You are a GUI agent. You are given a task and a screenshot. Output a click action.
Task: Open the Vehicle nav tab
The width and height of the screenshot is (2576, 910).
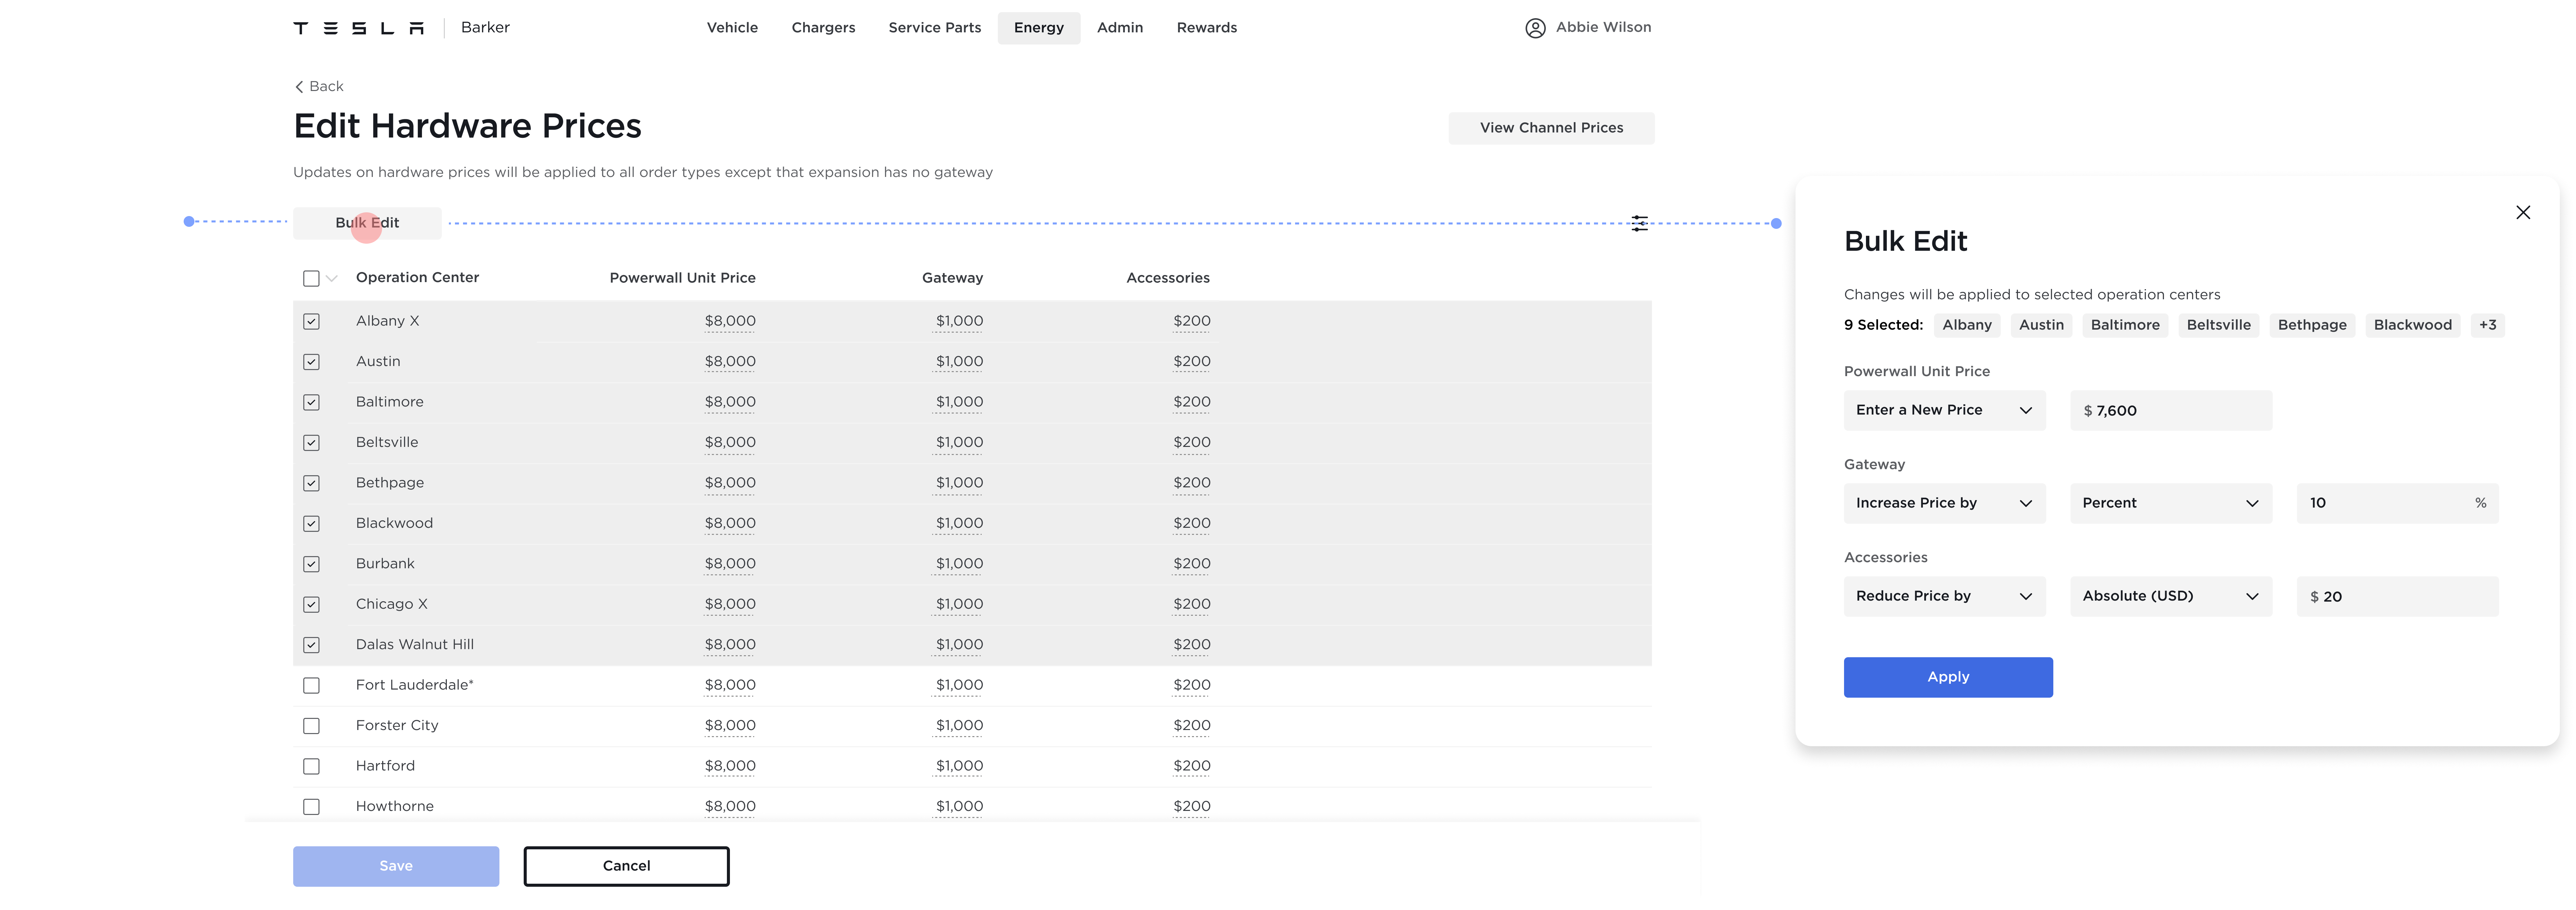[732, 28]
